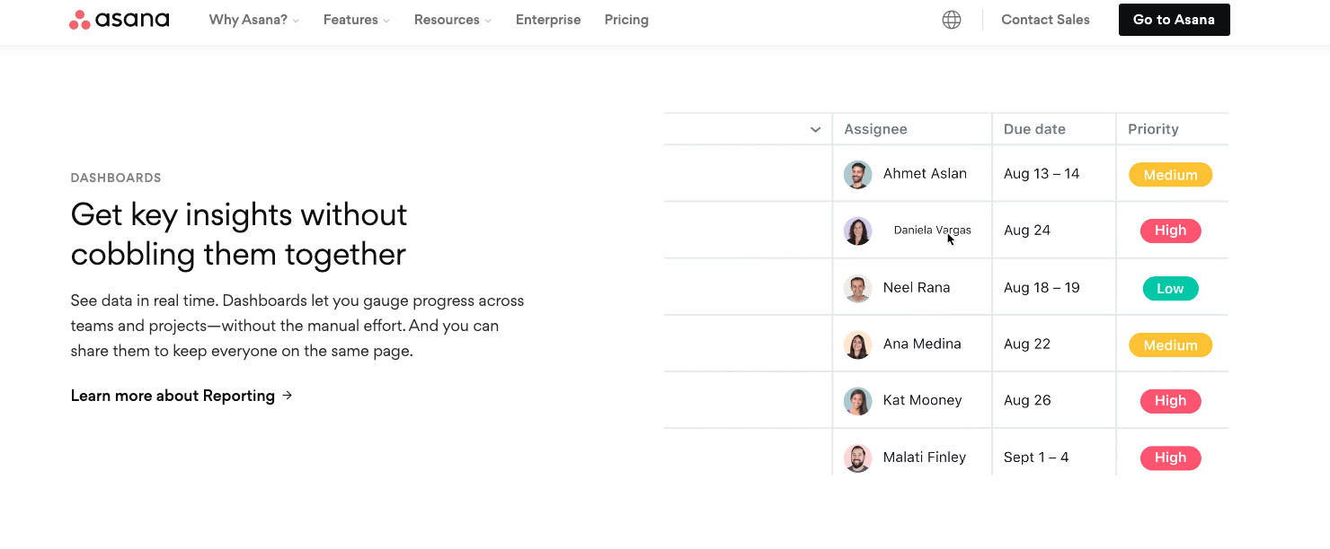Viewport: 1330px width, 549px height.
Task: Click the Asana logo
Action: [x=120, y=20]
